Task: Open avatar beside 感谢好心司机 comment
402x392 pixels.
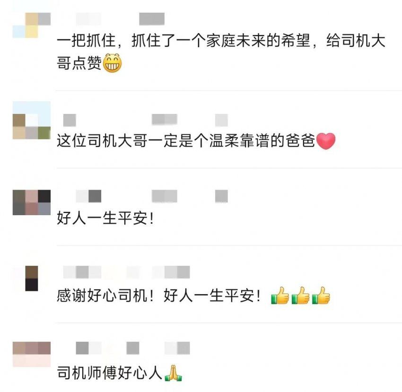Action: coord(32,279)
